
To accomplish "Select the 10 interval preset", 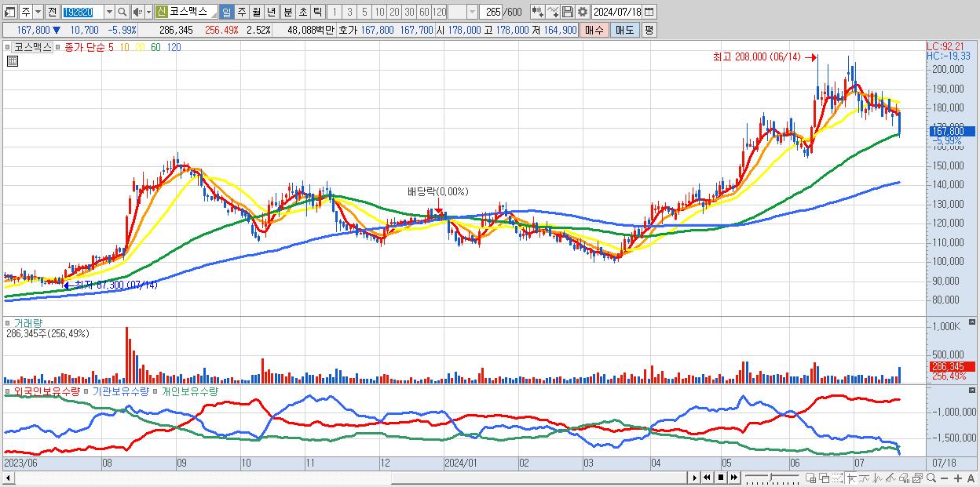I will [x=378, y=12].
